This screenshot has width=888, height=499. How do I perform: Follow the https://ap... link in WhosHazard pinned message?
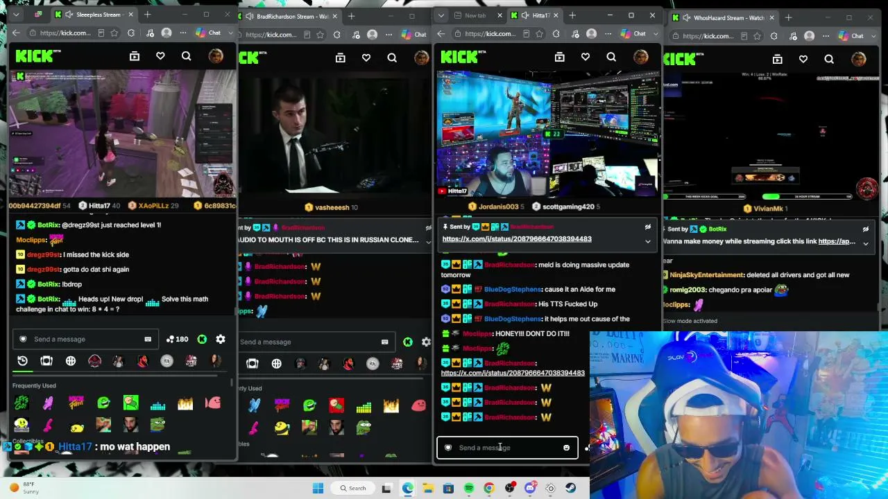tap(837, 241)
